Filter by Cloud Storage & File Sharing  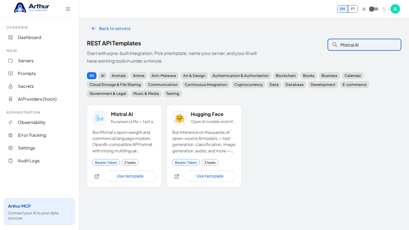click(x=115, y=85)
